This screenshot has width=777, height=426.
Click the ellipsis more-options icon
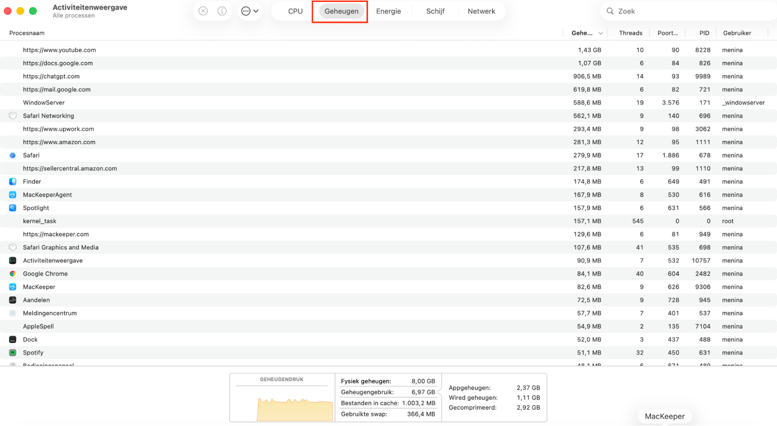[245, 11]
